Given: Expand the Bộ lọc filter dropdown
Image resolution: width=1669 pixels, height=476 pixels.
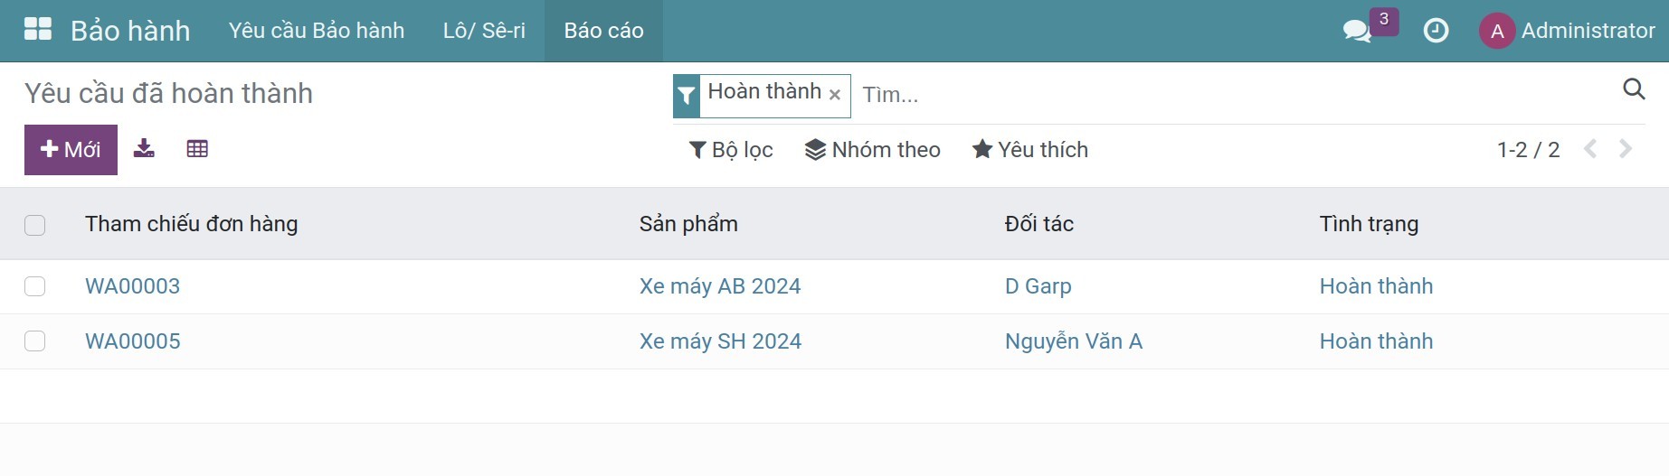Looking at the screenshot, I should (x=731, y=150).
